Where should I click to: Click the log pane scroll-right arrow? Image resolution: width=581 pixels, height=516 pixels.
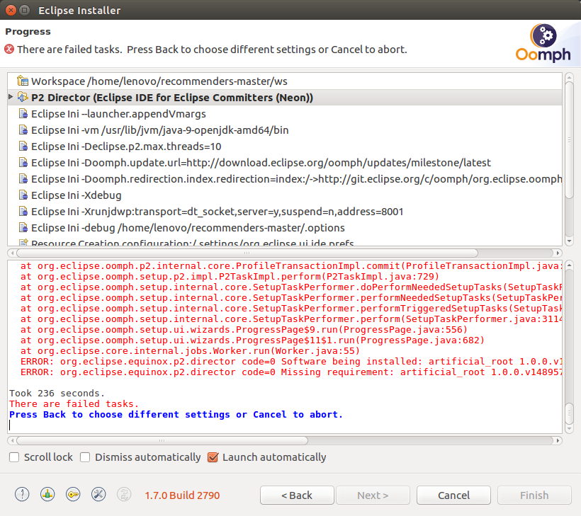tap(558, 440)
